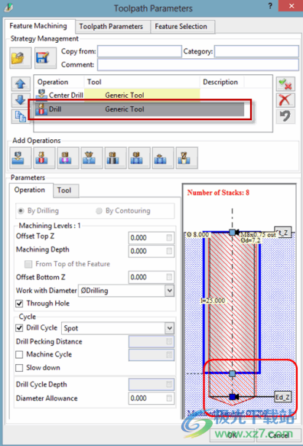Move operation up with blue arrow
303x446 pixels.
pos(21,84)
